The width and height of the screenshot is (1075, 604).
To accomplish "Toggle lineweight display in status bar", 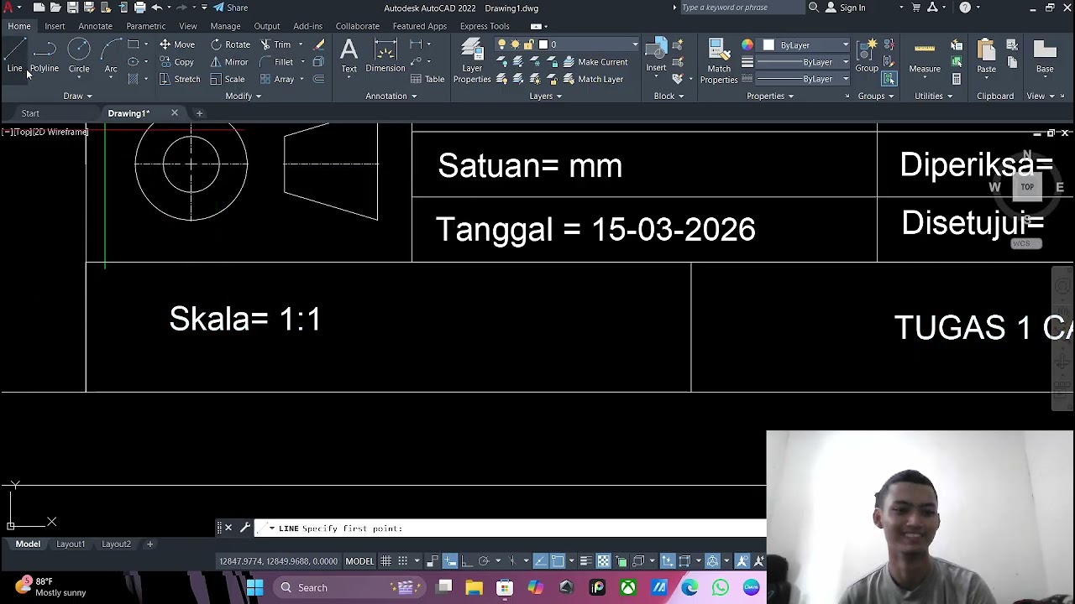I will (x=585, y=561).
